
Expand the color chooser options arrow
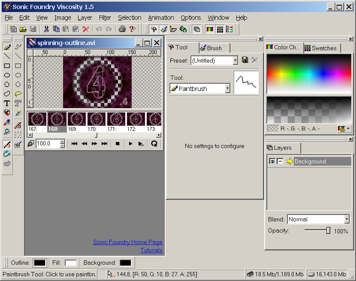tap(348, 129)
